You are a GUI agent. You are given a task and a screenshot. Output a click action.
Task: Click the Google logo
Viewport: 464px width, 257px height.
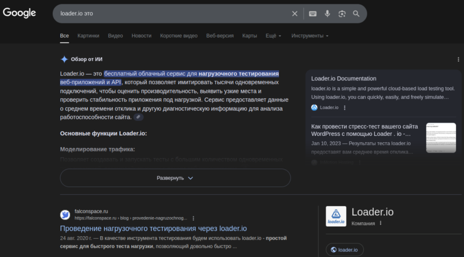(x=19, y=13)
